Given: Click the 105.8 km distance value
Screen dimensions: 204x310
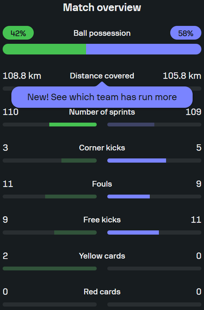Looking at the screenshot, I should (x=182, y=76).
